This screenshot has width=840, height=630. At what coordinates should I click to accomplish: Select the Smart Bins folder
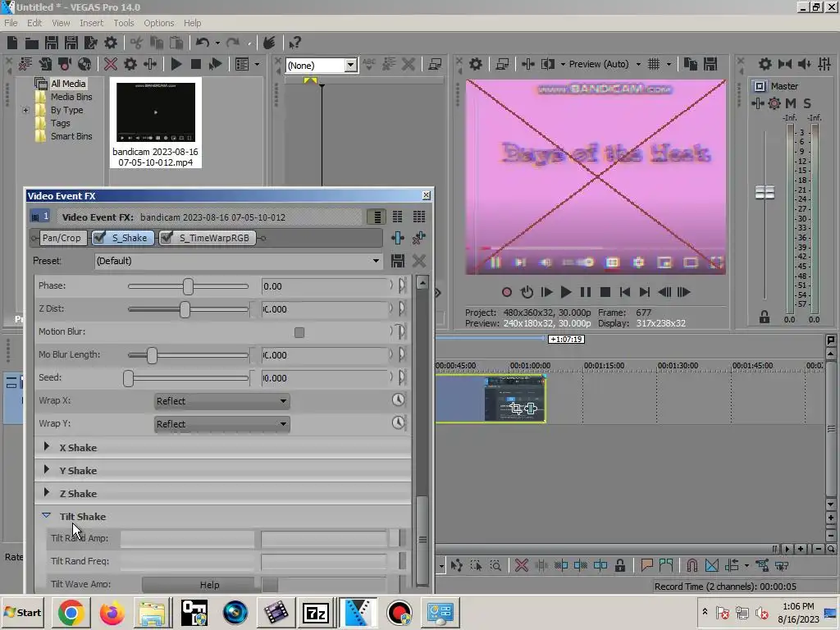[x=71, y=137]
